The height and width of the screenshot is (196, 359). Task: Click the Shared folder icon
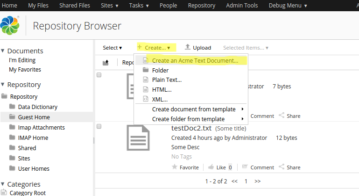tap(12, 147)
